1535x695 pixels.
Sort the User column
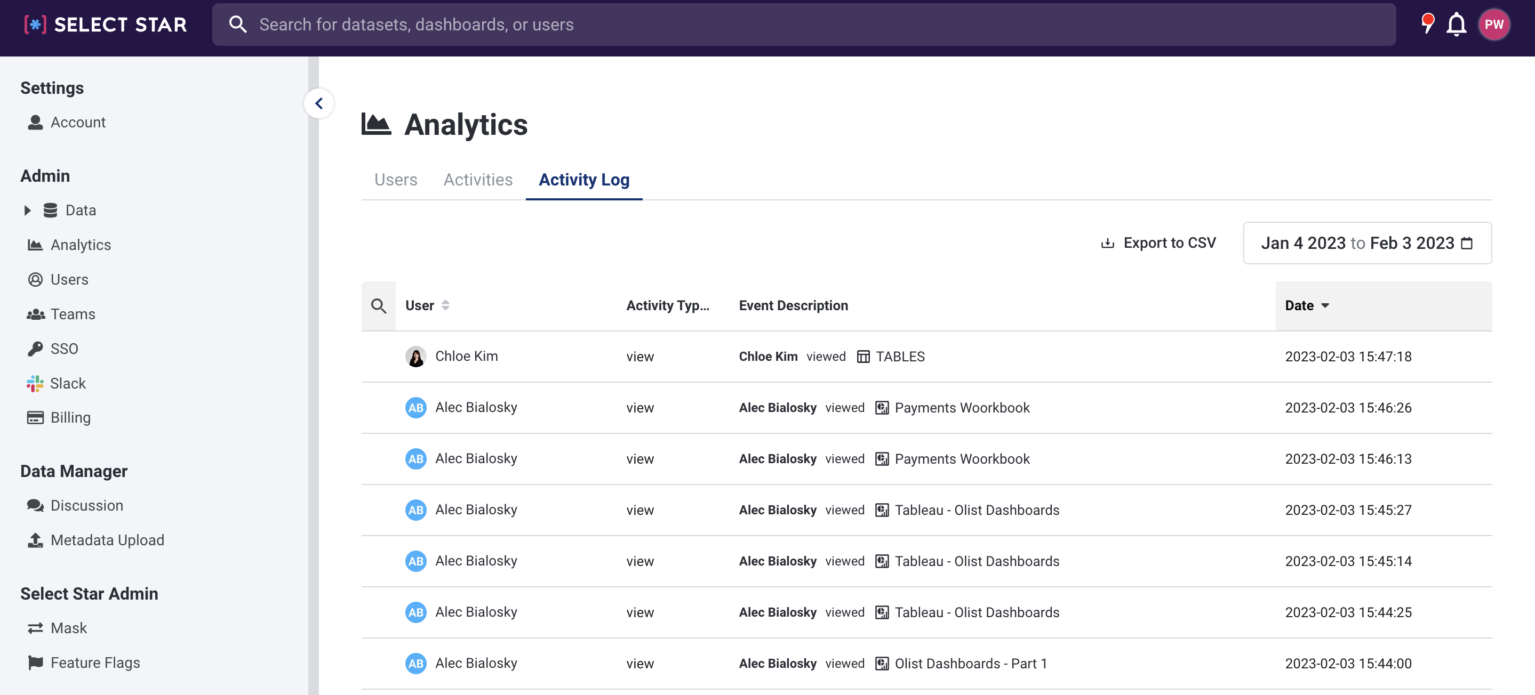[x=445, y=305]
